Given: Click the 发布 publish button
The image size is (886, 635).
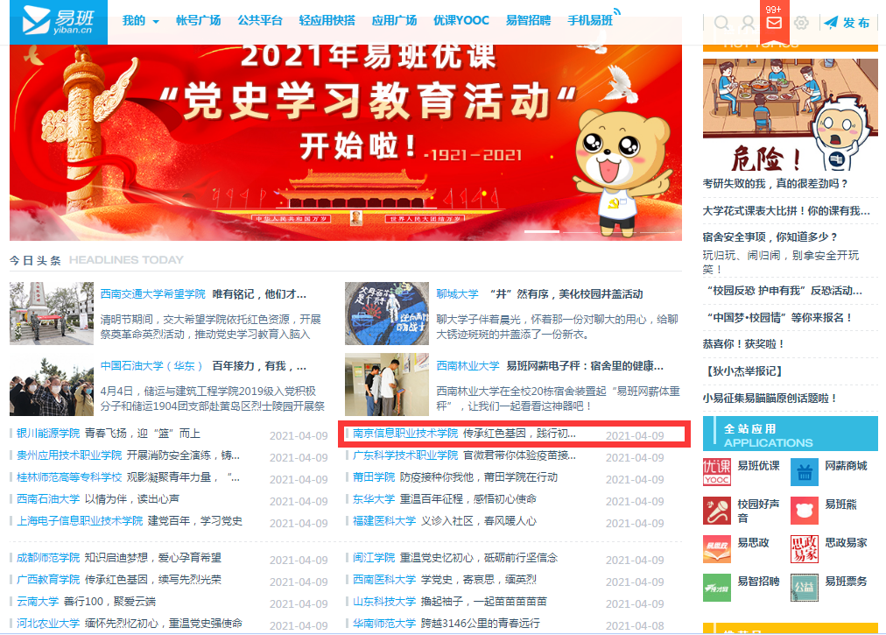Looking at the screenshot, I should [x=847, y=23].
